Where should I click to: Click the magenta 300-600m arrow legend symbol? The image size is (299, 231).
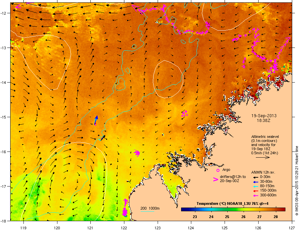coord(255,195)
